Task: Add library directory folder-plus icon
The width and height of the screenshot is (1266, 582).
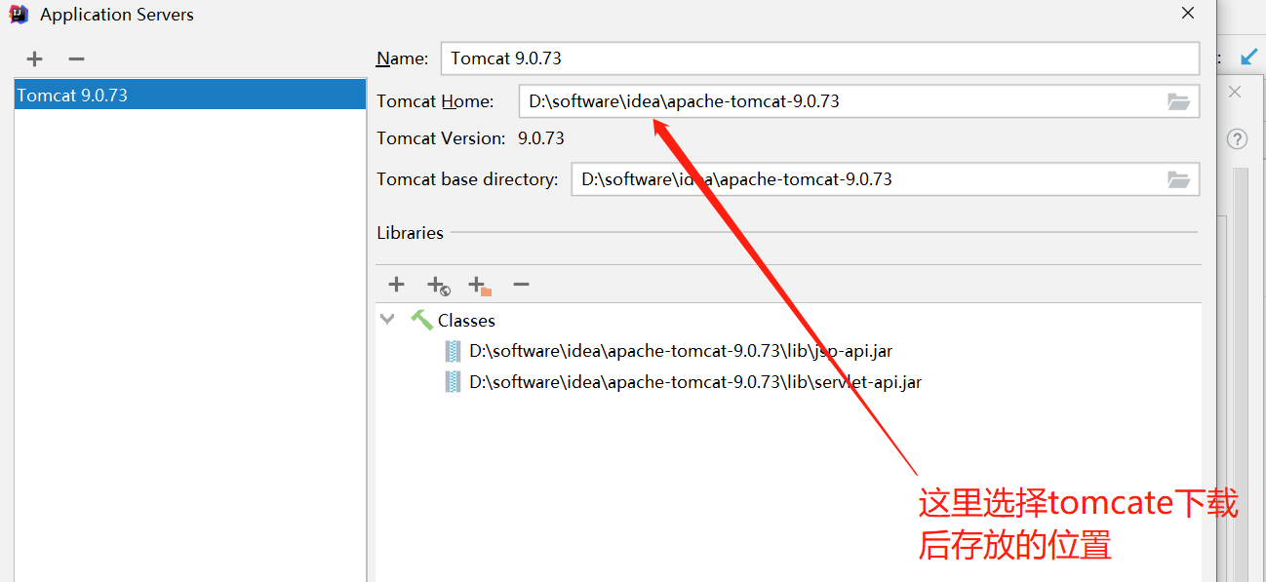Action: click(480, 285)
